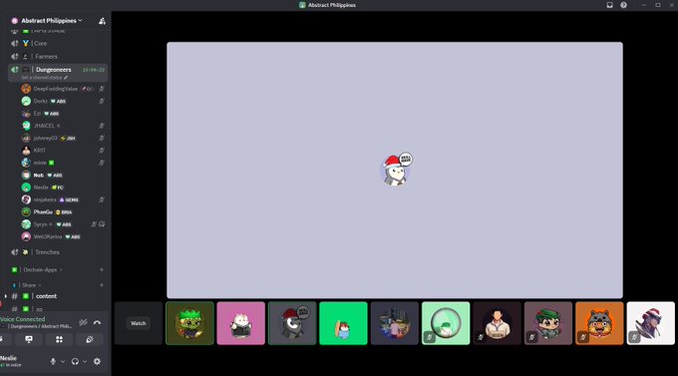Click 'Set a channel status' under Dungeoneers
Image resolution: width=678 pixels, height=376 pixels.
coord(45,78)
